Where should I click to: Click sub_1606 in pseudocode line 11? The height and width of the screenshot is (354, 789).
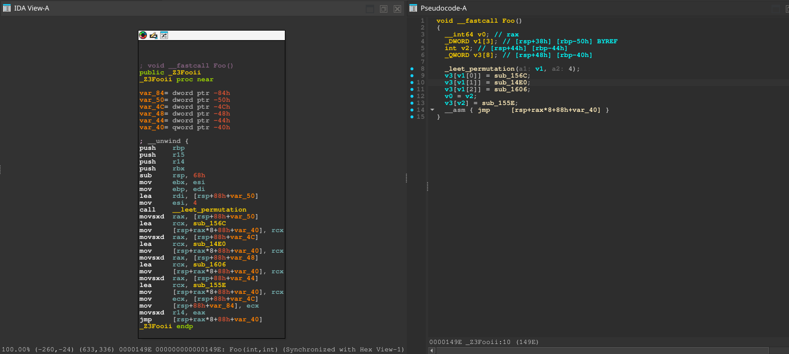click(x=512, y=89)
